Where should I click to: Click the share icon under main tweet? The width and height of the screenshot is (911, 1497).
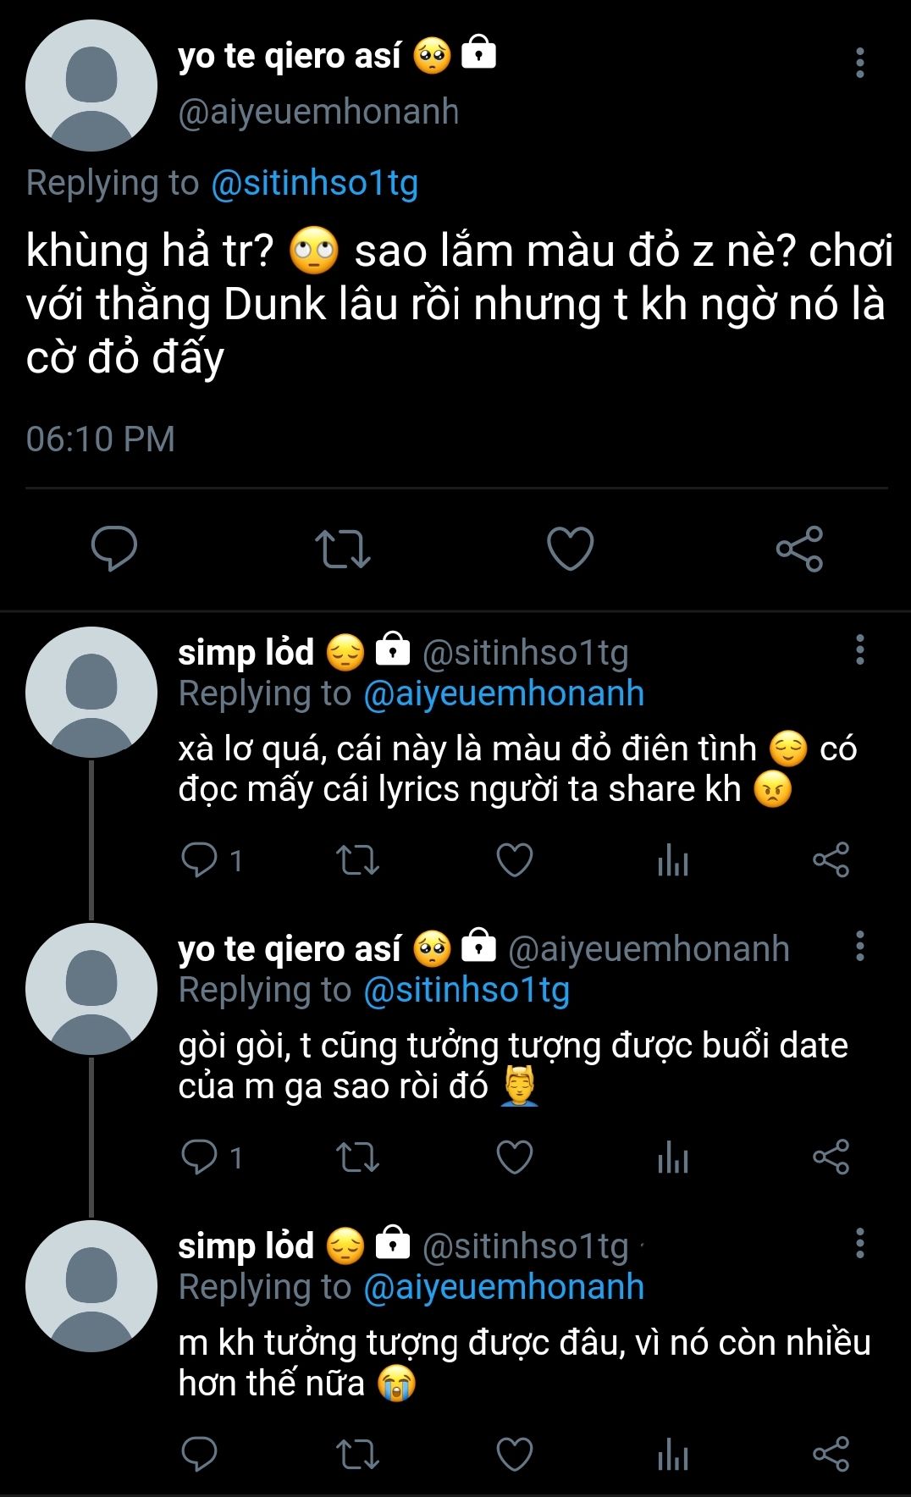coord(799,548)
